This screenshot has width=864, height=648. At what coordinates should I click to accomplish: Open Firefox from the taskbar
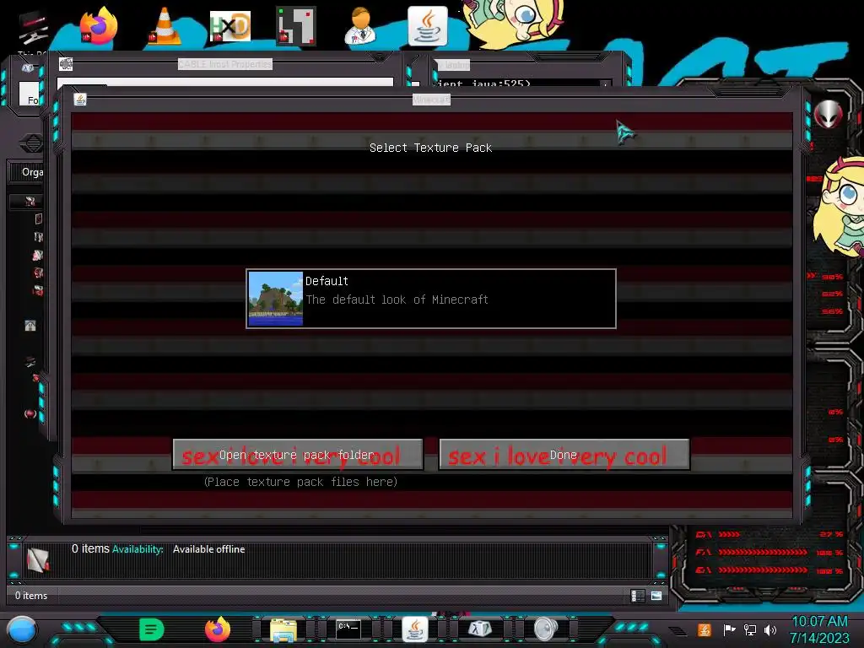click(x=218, y=629)
